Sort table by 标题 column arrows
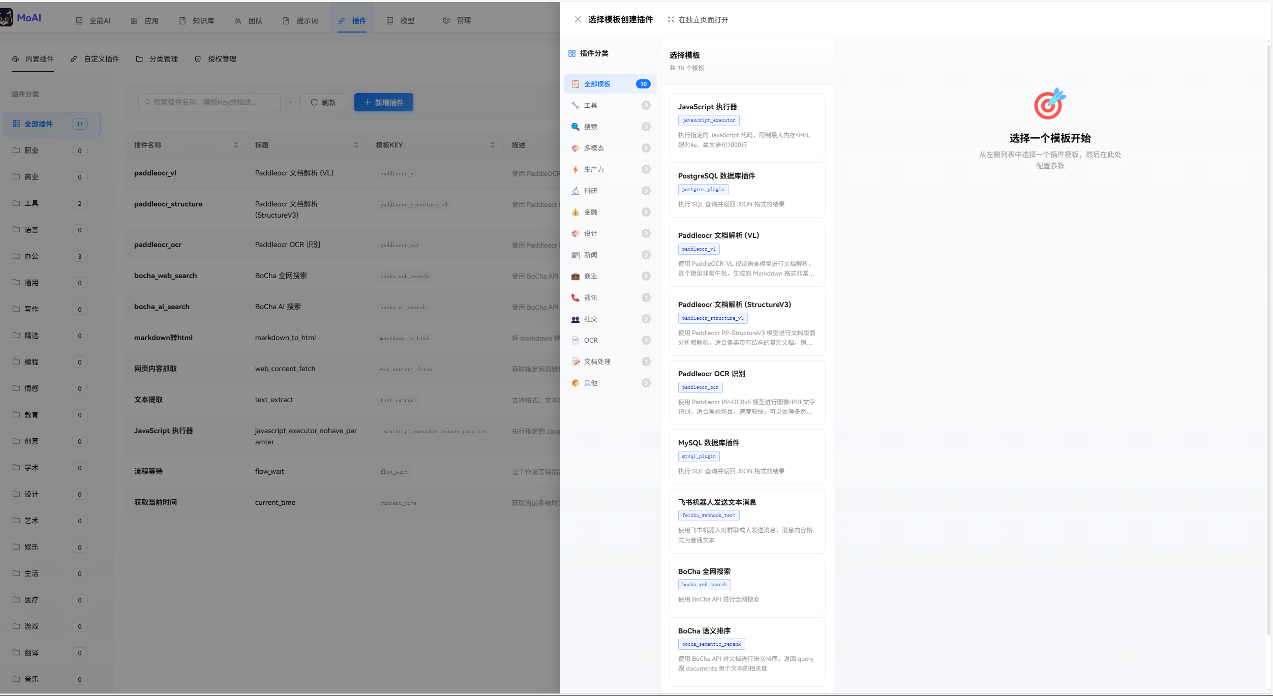Image resolution: width=1273 pixels, height=696 pixels. coord(356,145)
